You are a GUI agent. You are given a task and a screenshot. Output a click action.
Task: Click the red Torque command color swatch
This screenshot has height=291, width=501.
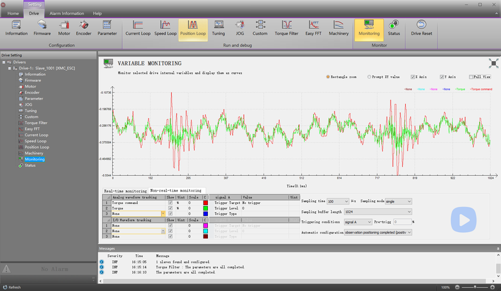pyautogui.click(x=205, y=203)
